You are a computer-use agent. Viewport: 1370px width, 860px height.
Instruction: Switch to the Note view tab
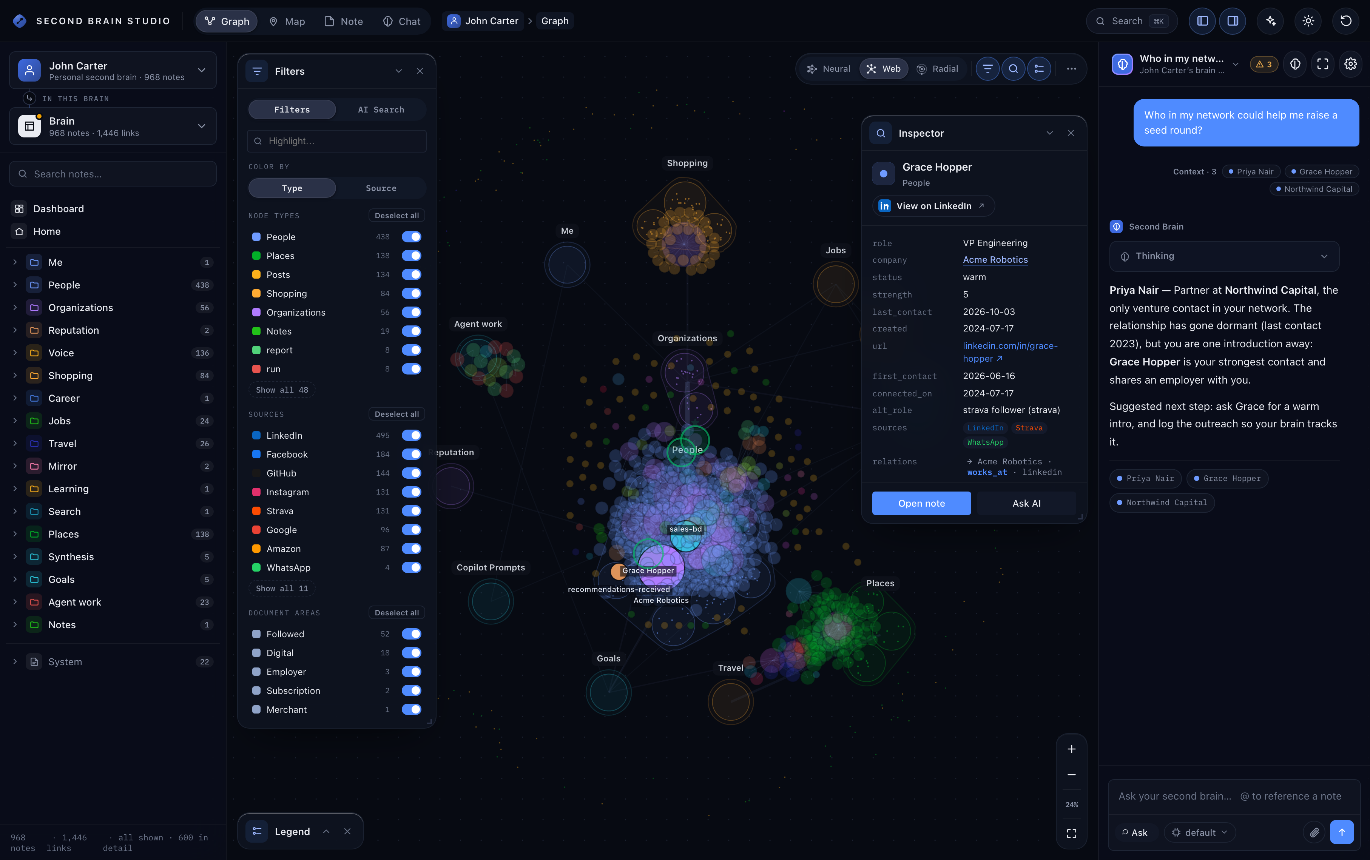pyautogui.click(x=344, y=21)
